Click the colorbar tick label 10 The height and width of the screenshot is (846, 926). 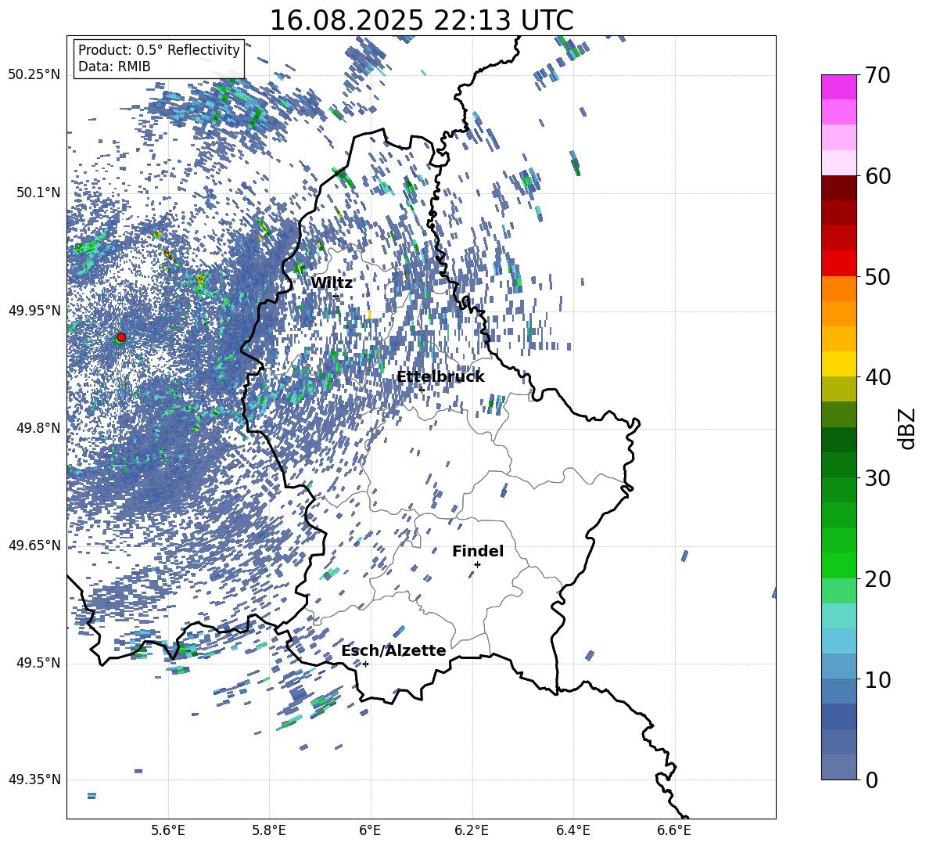[x=878, y=679]
